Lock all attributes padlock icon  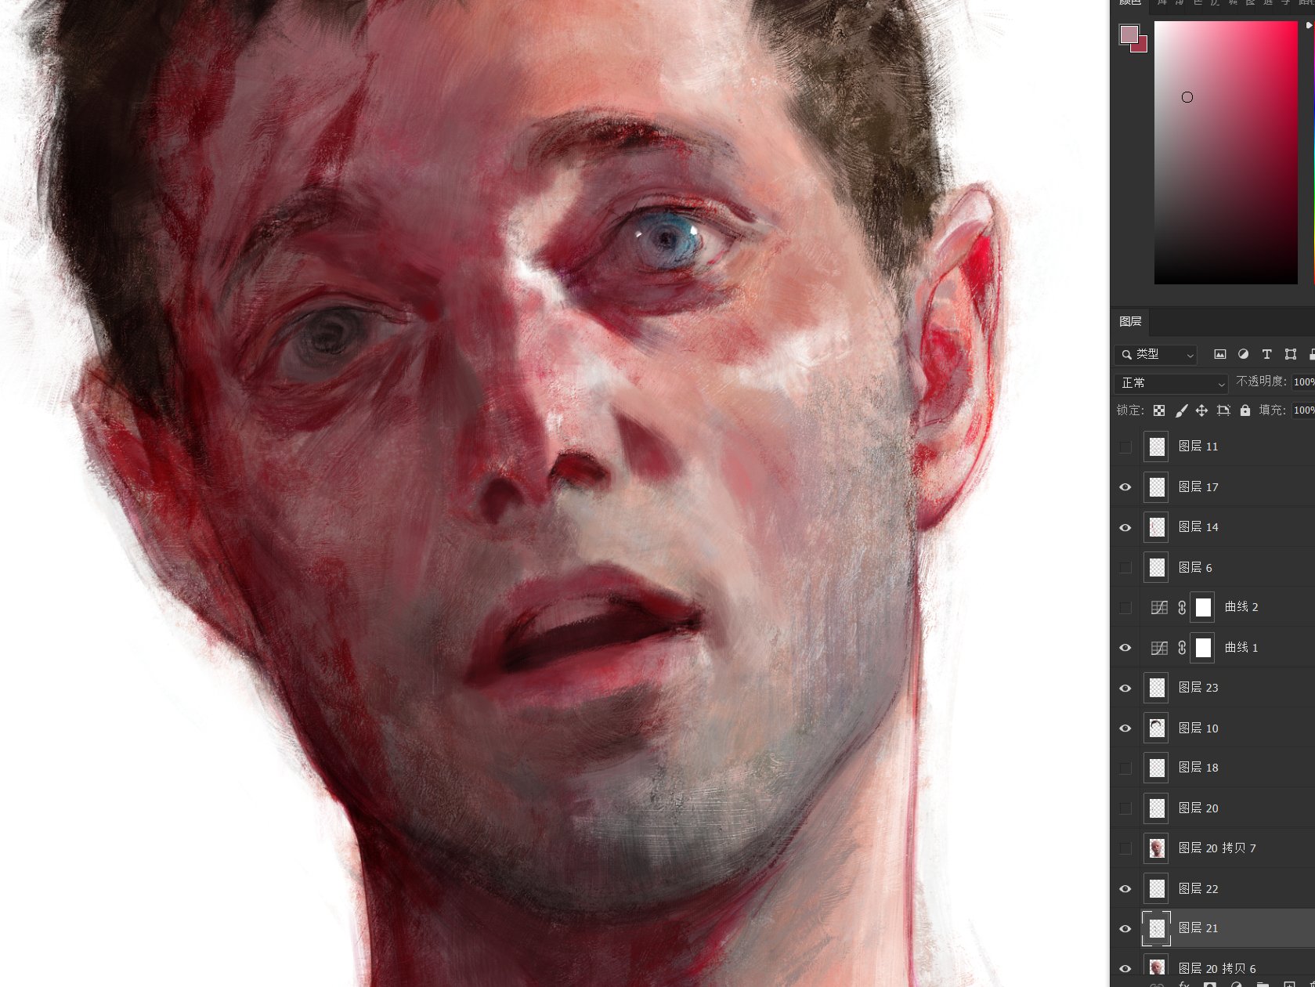click(x=1245, y=410)
